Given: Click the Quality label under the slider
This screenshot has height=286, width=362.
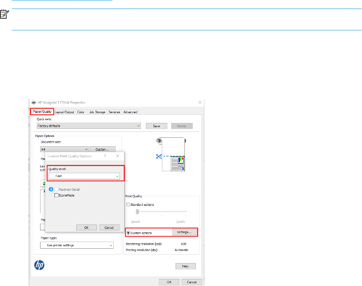Looking at the screenshot, I should [181, 221].
